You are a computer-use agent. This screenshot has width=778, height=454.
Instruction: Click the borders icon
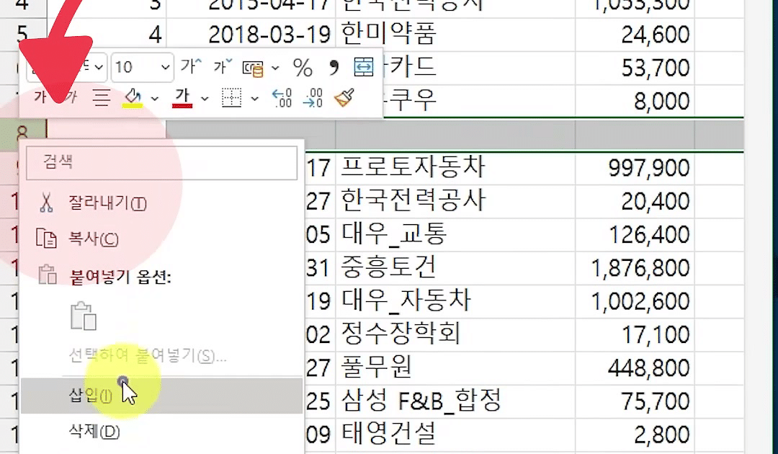point(231,98)
